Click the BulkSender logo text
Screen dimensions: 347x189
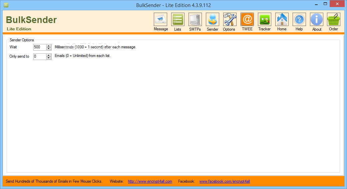(x=31, y=20)
